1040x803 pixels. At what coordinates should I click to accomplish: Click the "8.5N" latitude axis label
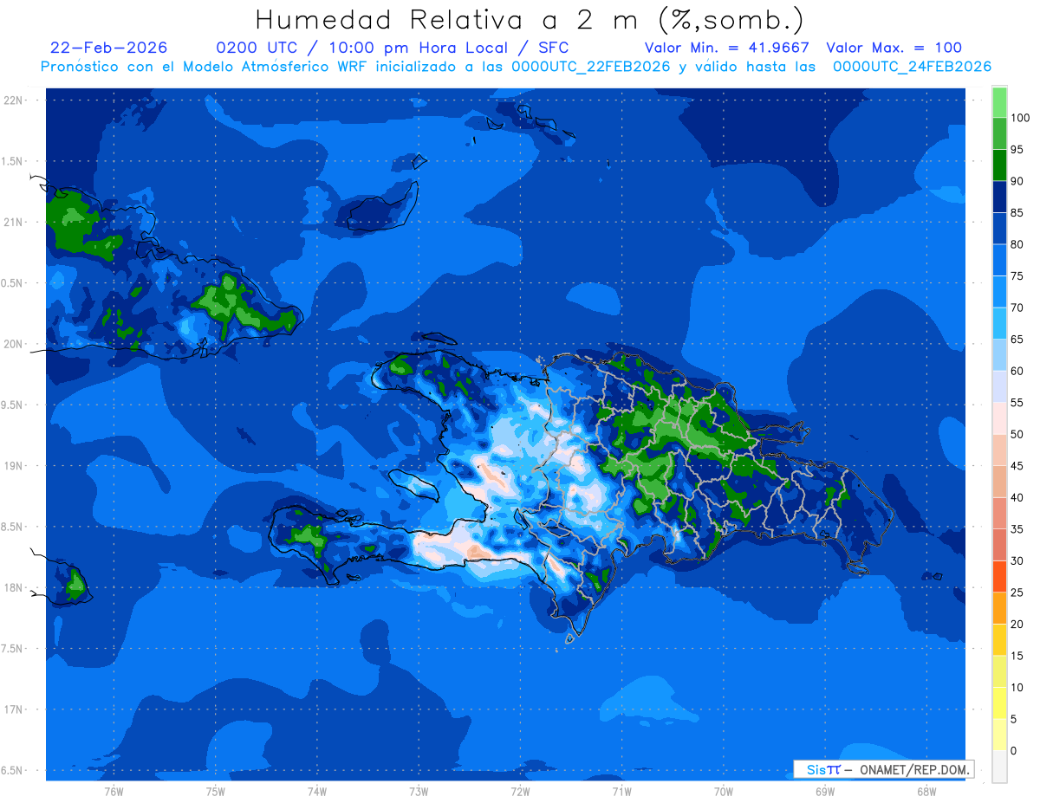click(12, 527)
